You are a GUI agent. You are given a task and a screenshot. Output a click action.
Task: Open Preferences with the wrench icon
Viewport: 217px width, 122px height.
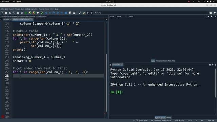[80, 13]
